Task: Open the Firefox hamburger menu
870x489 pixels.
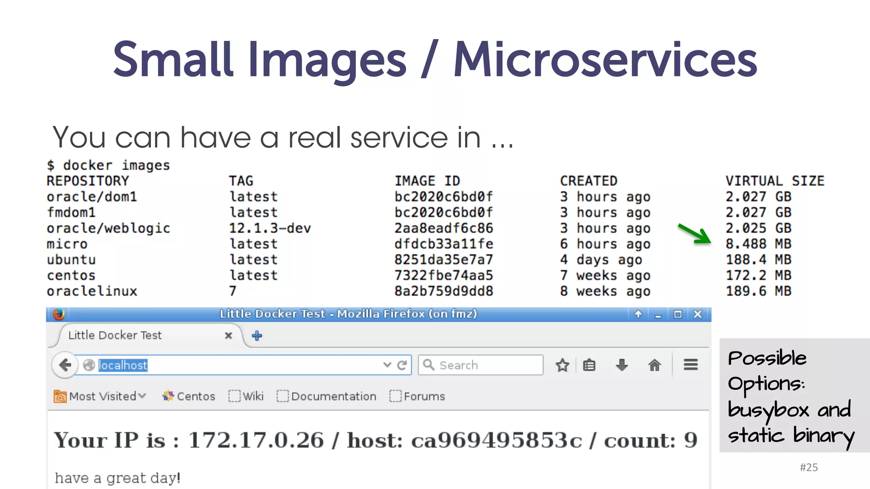Action: [691, 365]
